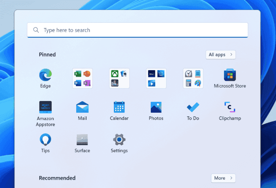276x188 pixels.
Task: Open the Edge browser app
Action: point(45,78)
